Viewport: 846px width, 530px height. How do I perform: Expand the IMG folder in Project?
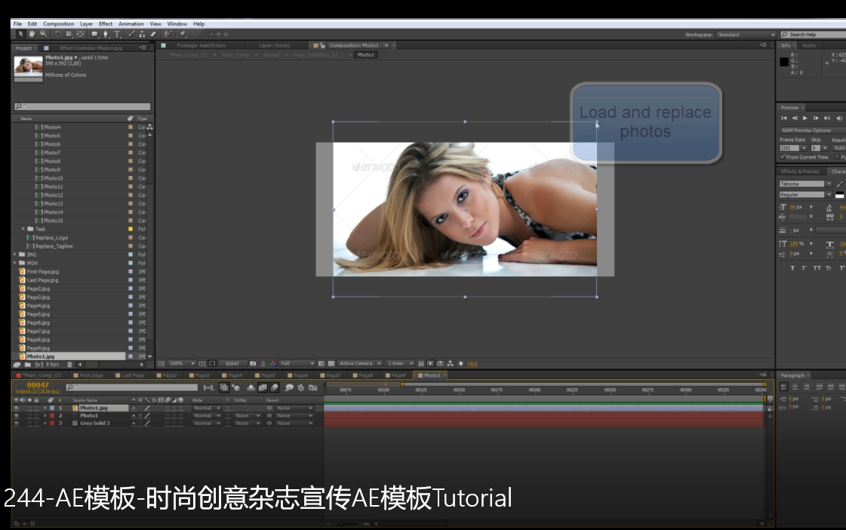click(15, 254)
